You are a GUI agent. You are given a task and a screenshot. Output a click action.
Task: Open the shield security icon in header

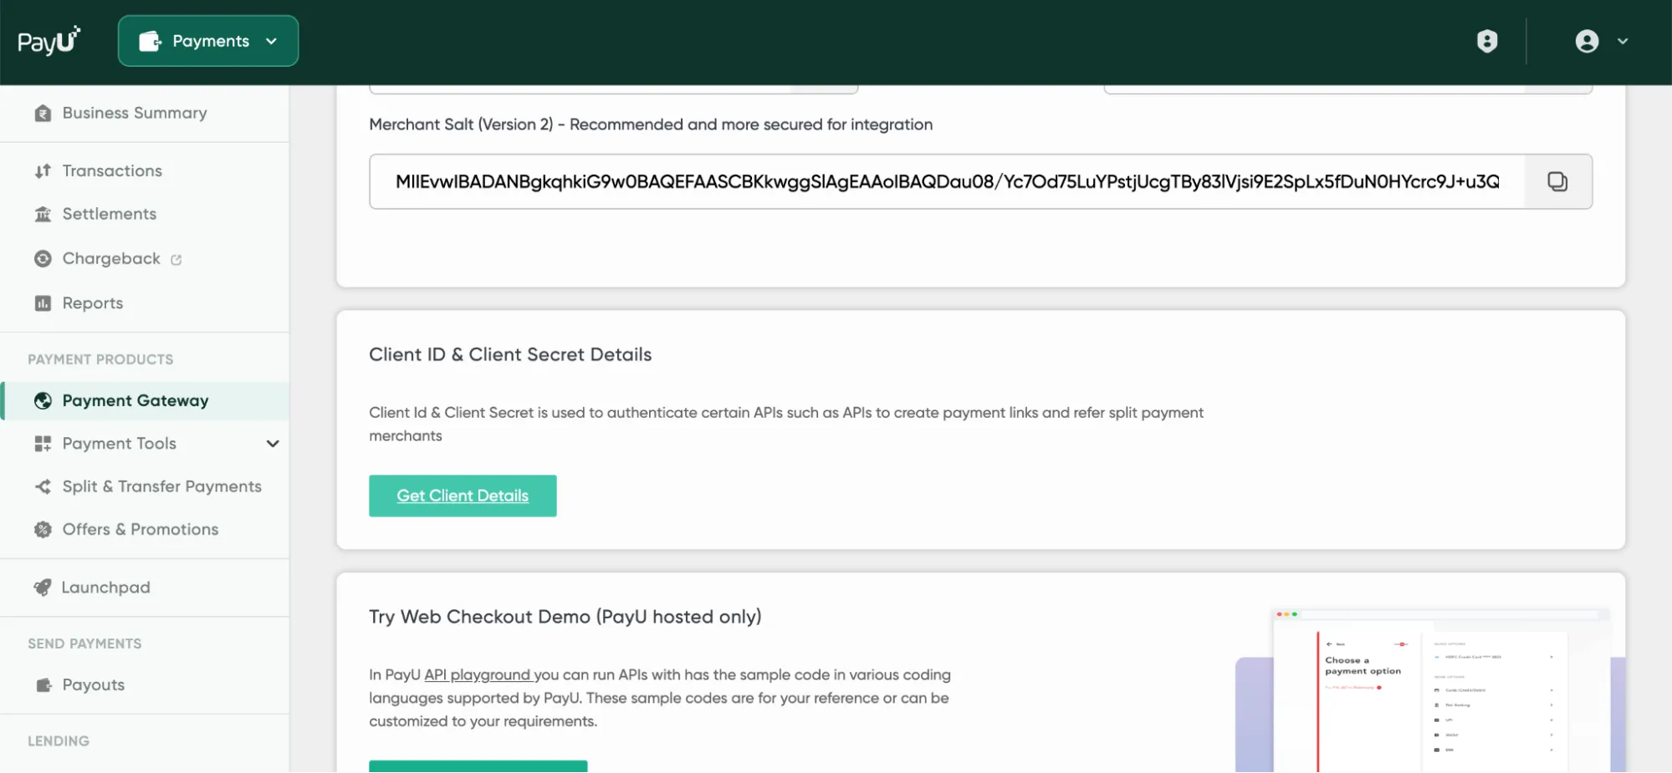point(1487,41)
